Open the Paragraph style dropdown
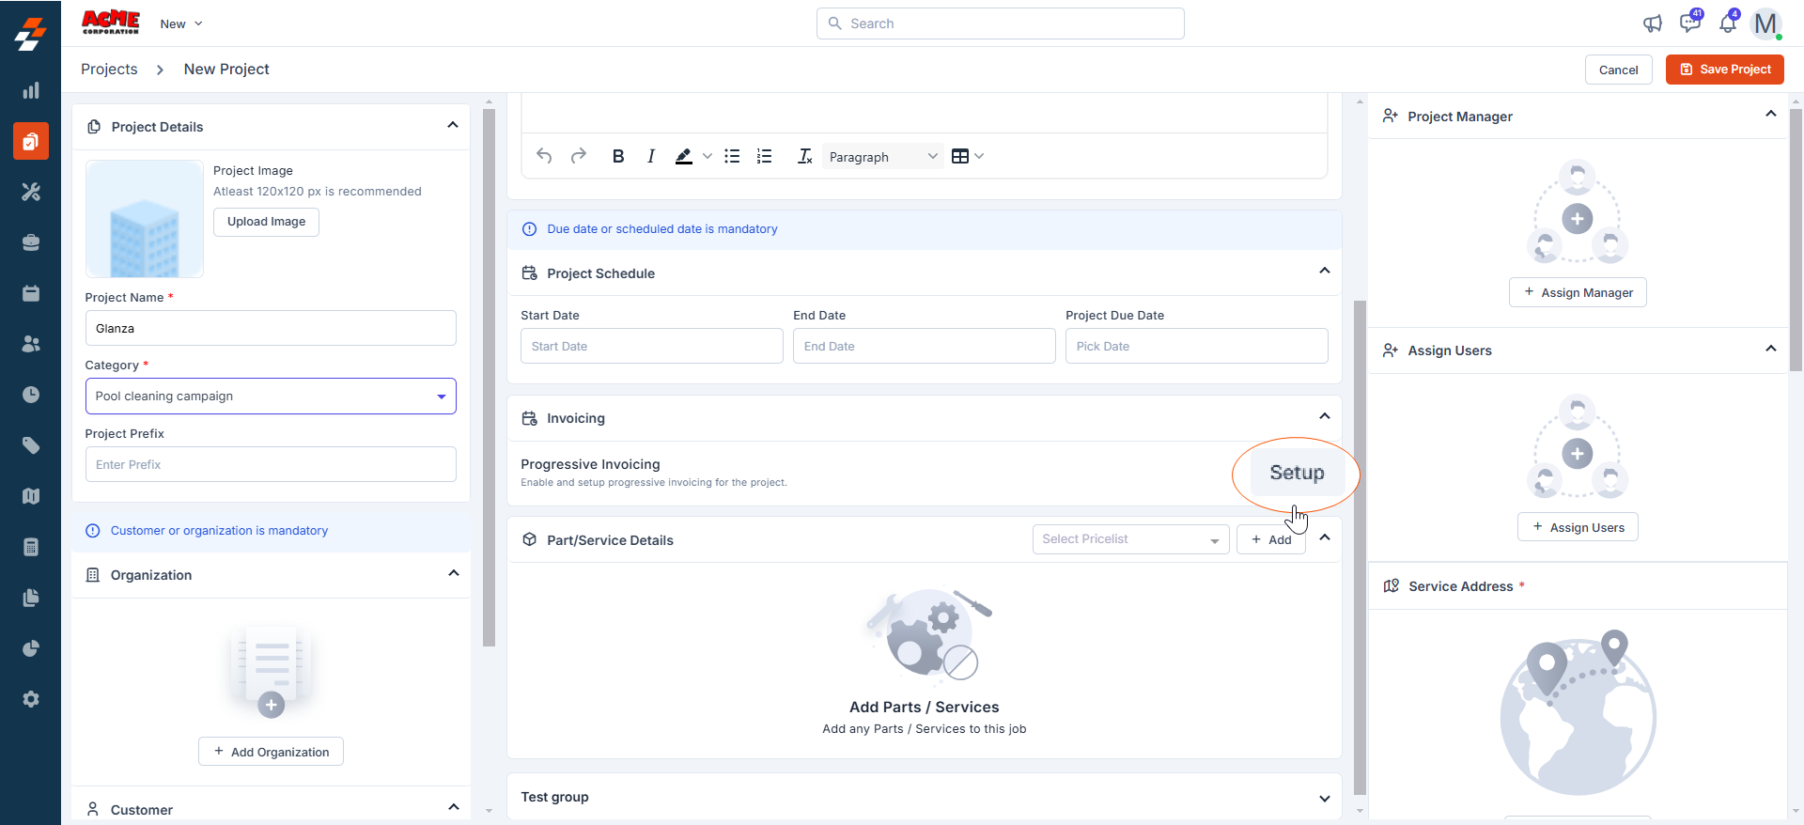This screenshot has width=1804, height=825. [882, 157]
